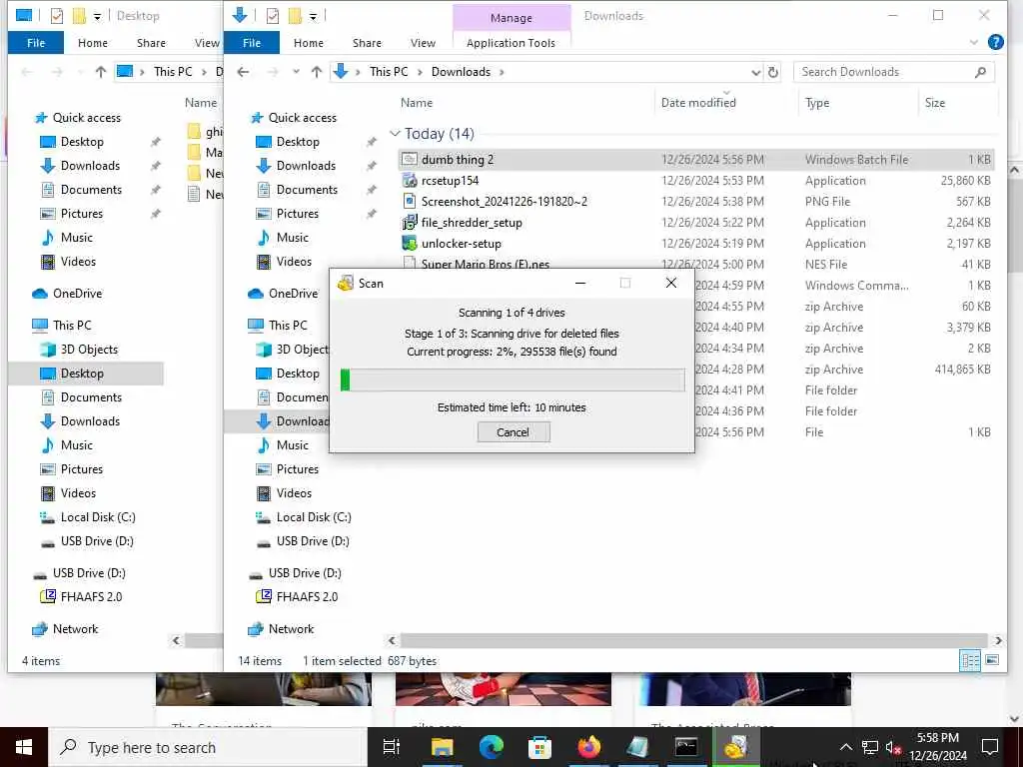Viewport: 1023px width, 767px height.
Task: Switch to large icons view layout
Action: 992,661
